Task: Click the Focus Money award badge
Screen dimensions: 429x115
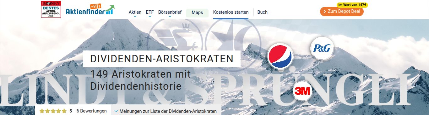Action: (51, 9)
